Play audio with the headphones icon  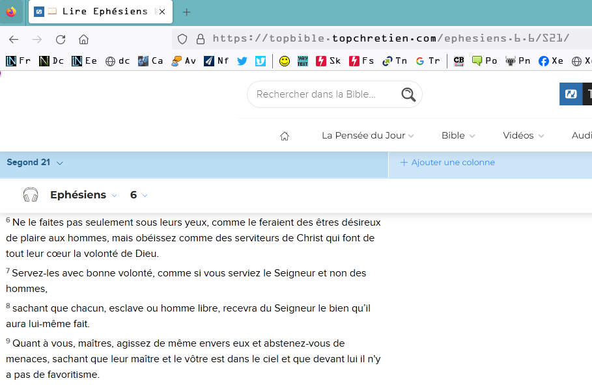click(31, 194)
